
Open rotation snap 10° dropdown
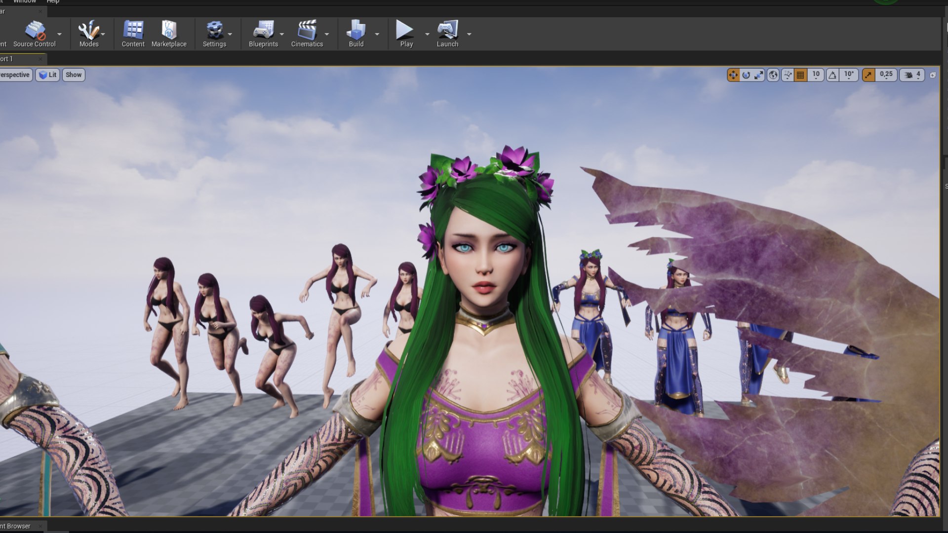[x=848, y=75]
